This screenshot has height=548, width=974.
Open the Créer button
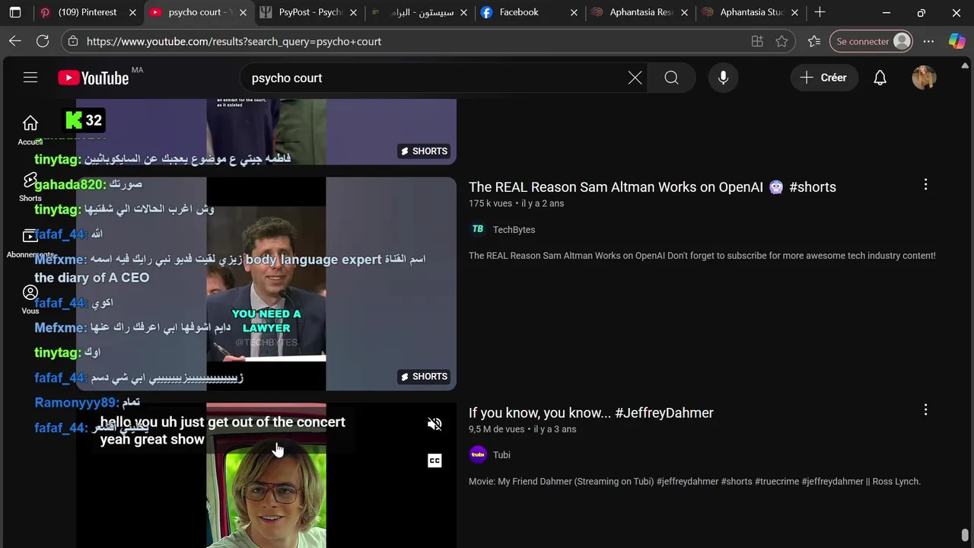[824, 78]
